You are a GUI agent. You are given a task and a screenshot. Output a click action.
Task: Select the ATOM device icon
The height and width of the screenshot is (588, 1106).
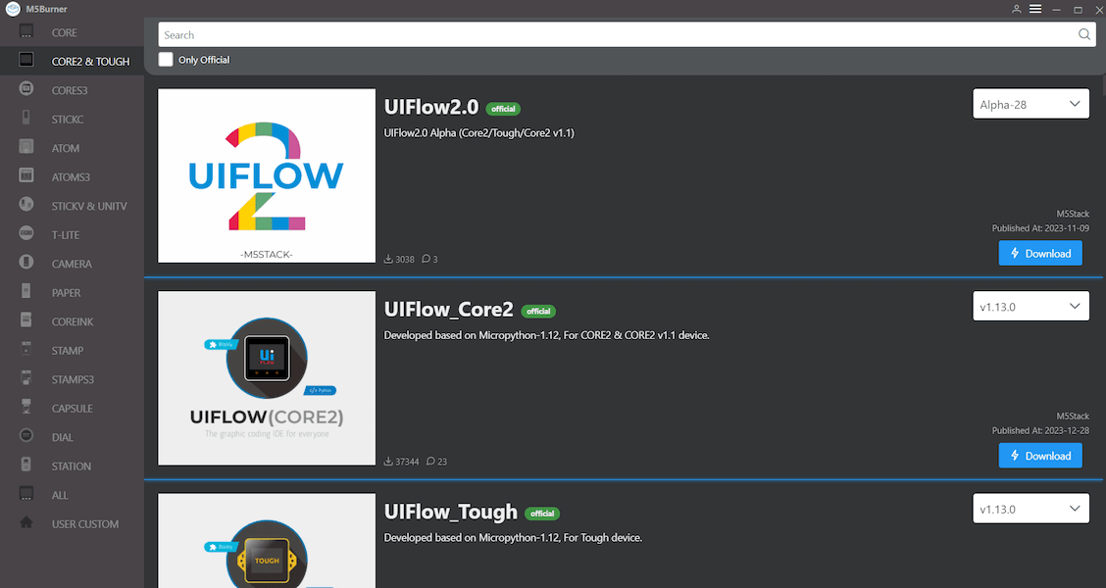tap(26, 147)
